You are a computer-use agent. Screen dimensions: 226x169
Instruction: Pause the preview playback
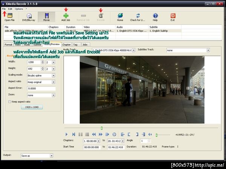click(81, 134)
